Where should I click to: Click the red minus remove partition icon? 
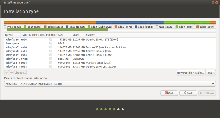tap(11, 73)
